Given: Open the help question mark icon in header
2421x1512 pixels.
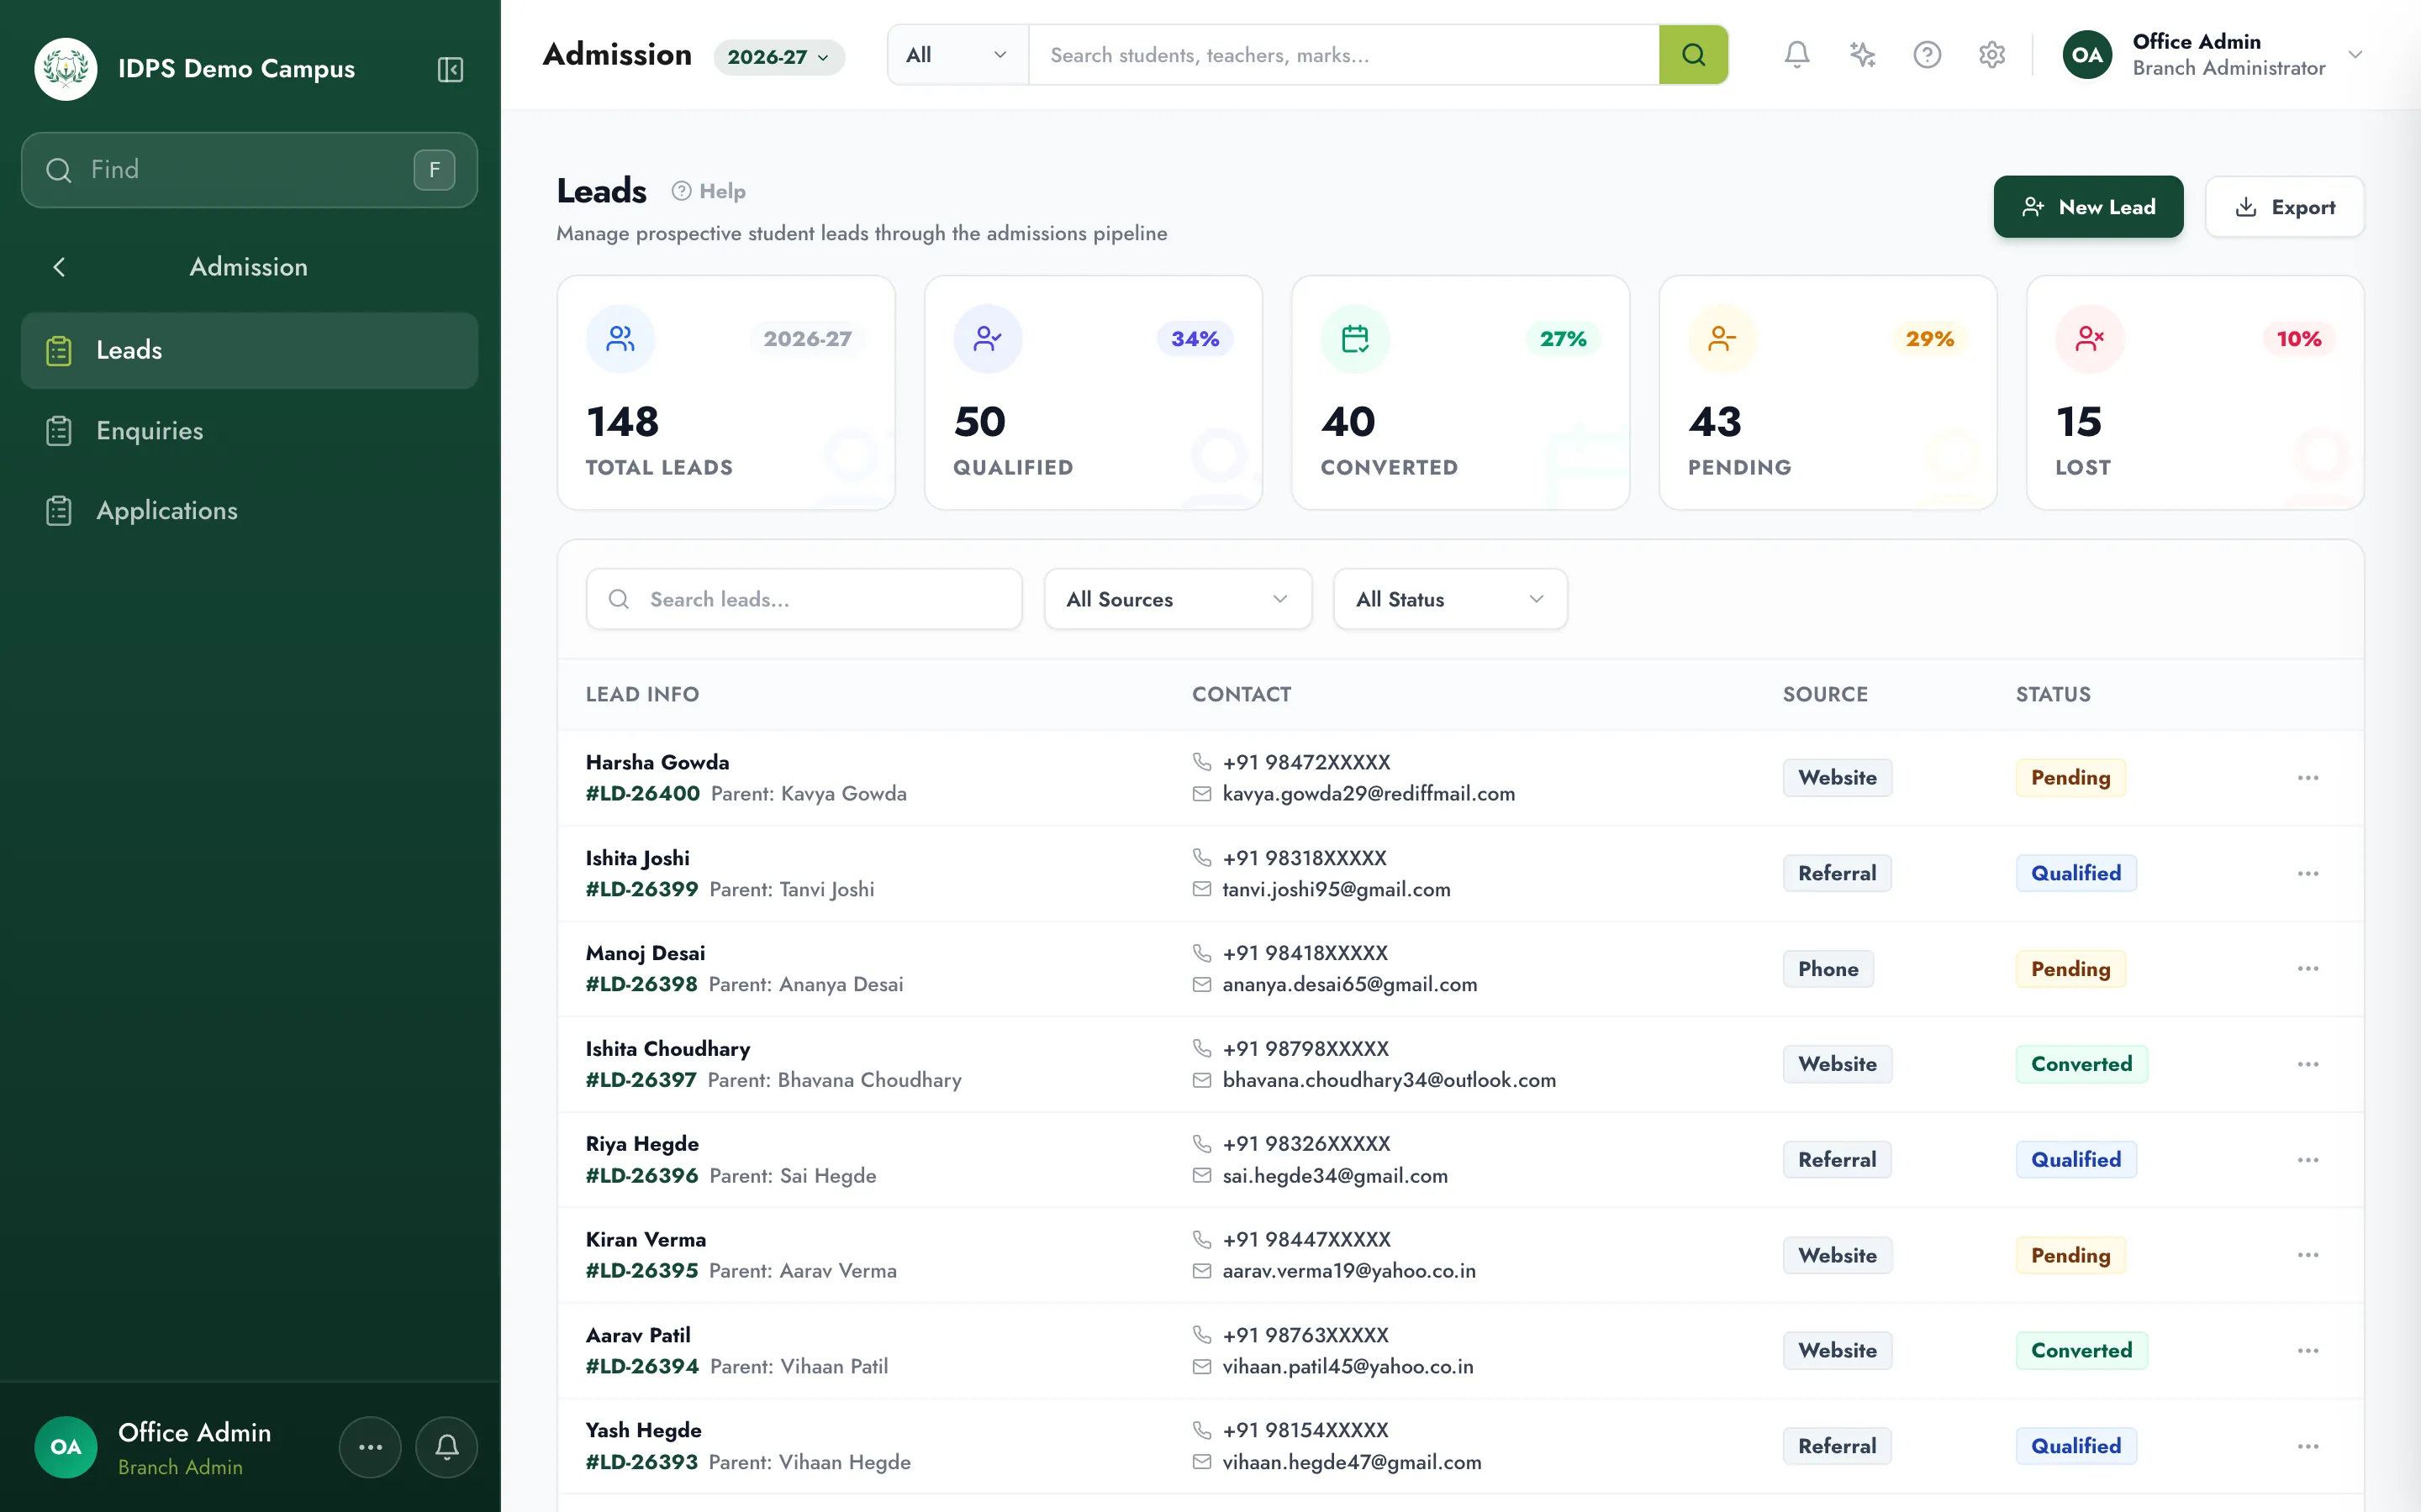Looking at the screenshot, I should tap(1927, 55).
